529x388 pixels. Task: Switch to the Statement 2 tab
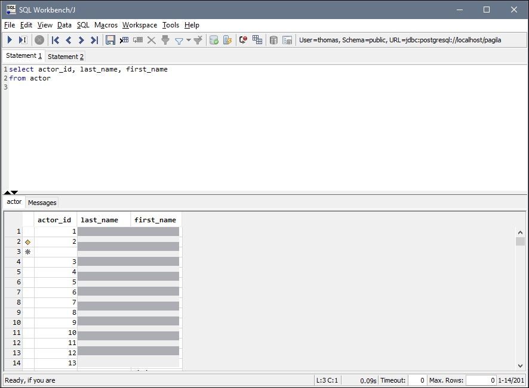[x=65, y=57]
